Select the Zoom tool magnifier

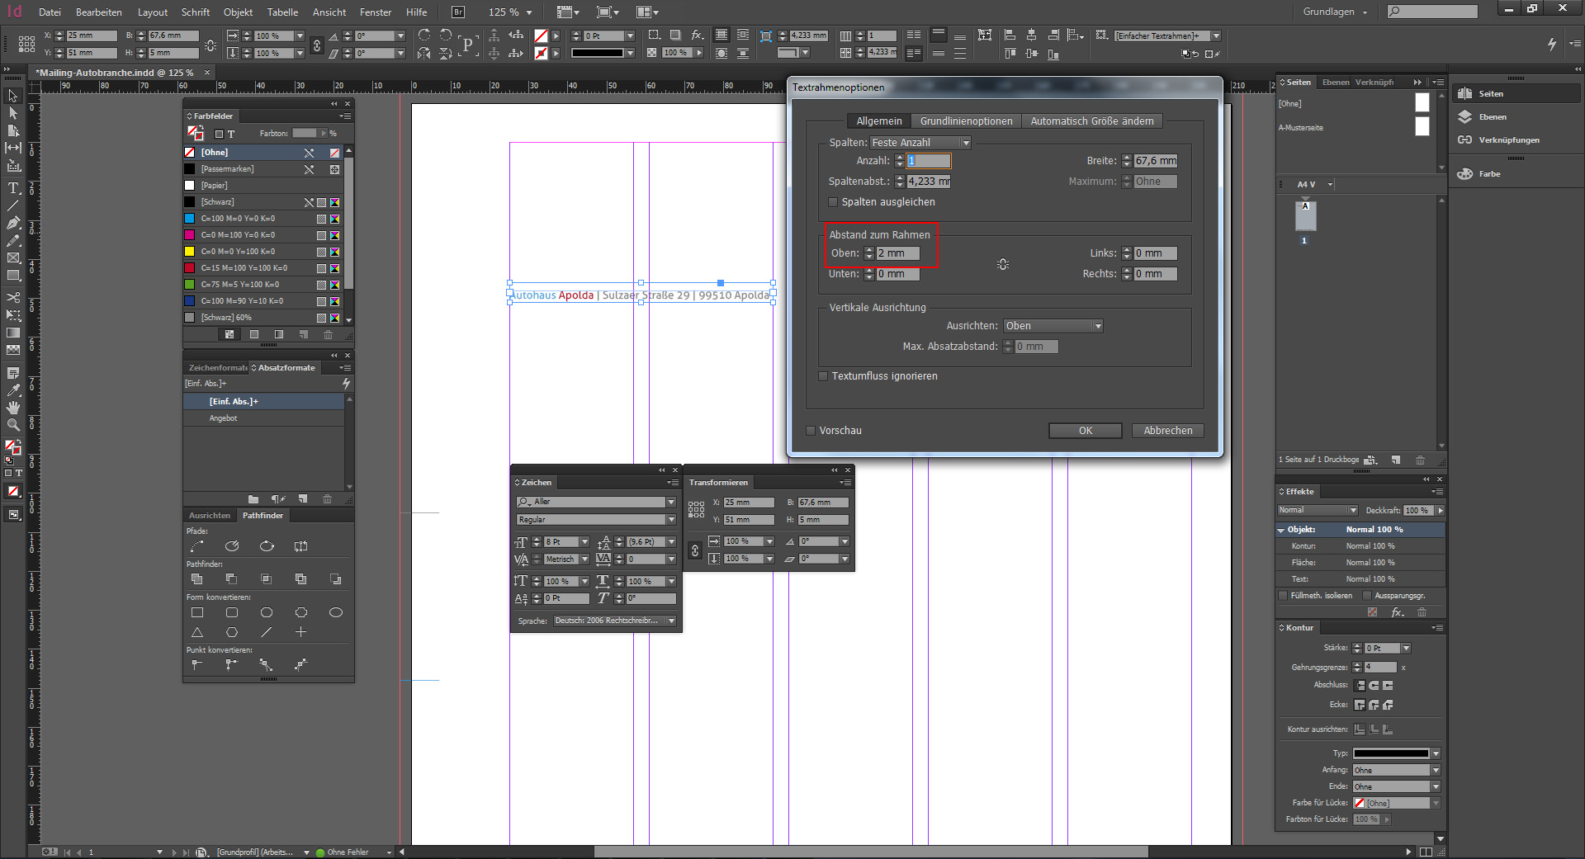(13, 425)
